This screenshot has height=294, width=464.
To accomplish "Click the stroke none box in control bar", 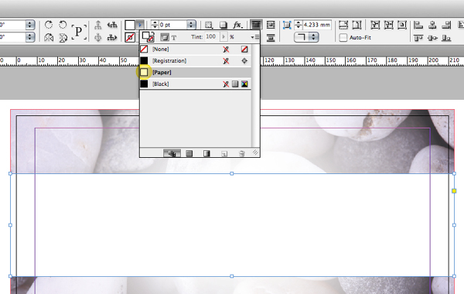I will point(130,38).
